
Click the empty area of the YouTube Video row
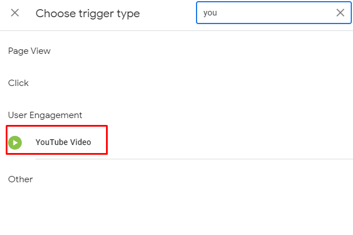[225, 142]
